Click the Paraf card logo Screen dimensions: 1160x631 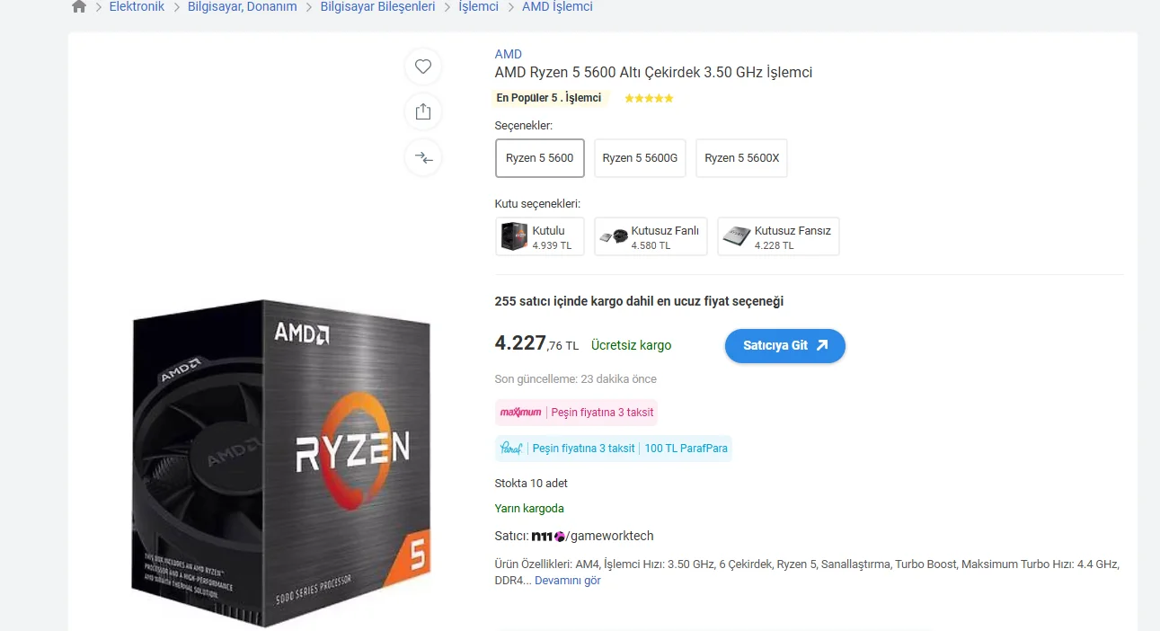[510, 448]
